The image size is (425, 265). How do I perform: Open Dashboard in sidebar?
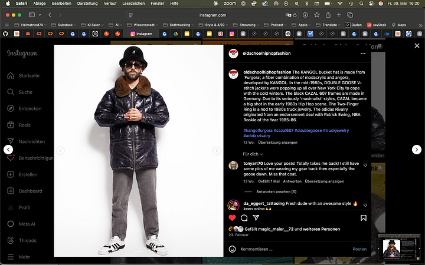pyautogui.click(x=25, y=191)
